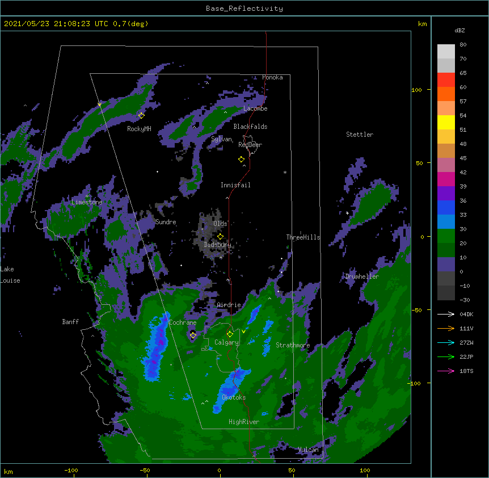Click the HighRiver label

[x=244, y=422]
